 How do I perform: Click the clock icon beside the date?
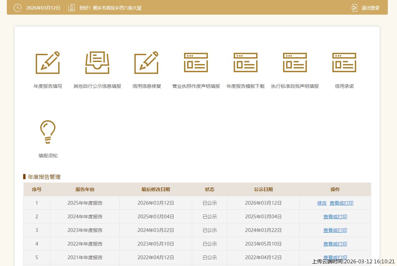click(17, 8)
